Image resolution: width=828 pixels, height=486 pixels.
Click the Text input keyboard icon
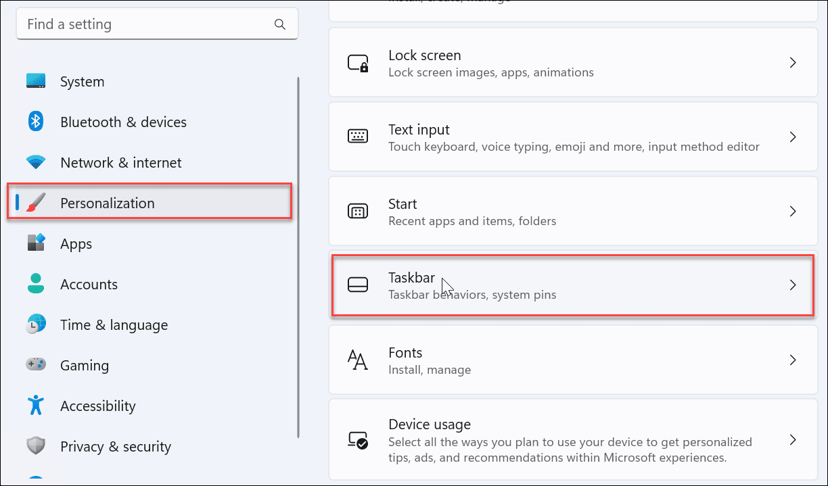[358, 137]
